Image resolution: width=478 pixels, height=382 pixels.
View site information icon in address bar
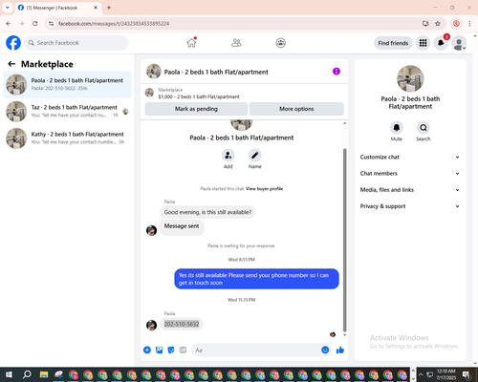pos(51,24)
